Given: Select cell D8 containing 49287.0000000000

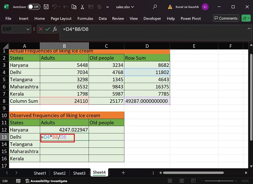Looking at the screenshot, I should tap(147, 101).
